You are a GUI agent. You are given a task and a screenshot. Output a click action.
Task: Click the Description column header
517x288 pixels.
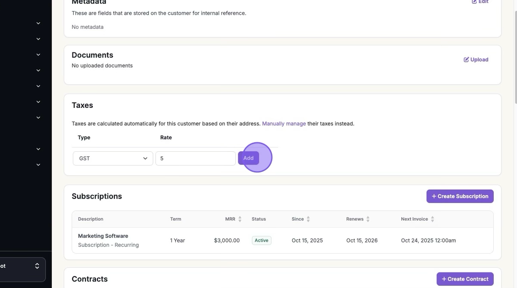coord(90,219)
